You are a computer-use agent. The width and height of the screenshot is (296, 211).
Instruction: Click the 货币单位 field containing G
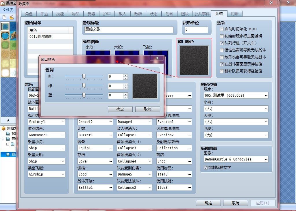pyautogui.click(x=196, y=30)
